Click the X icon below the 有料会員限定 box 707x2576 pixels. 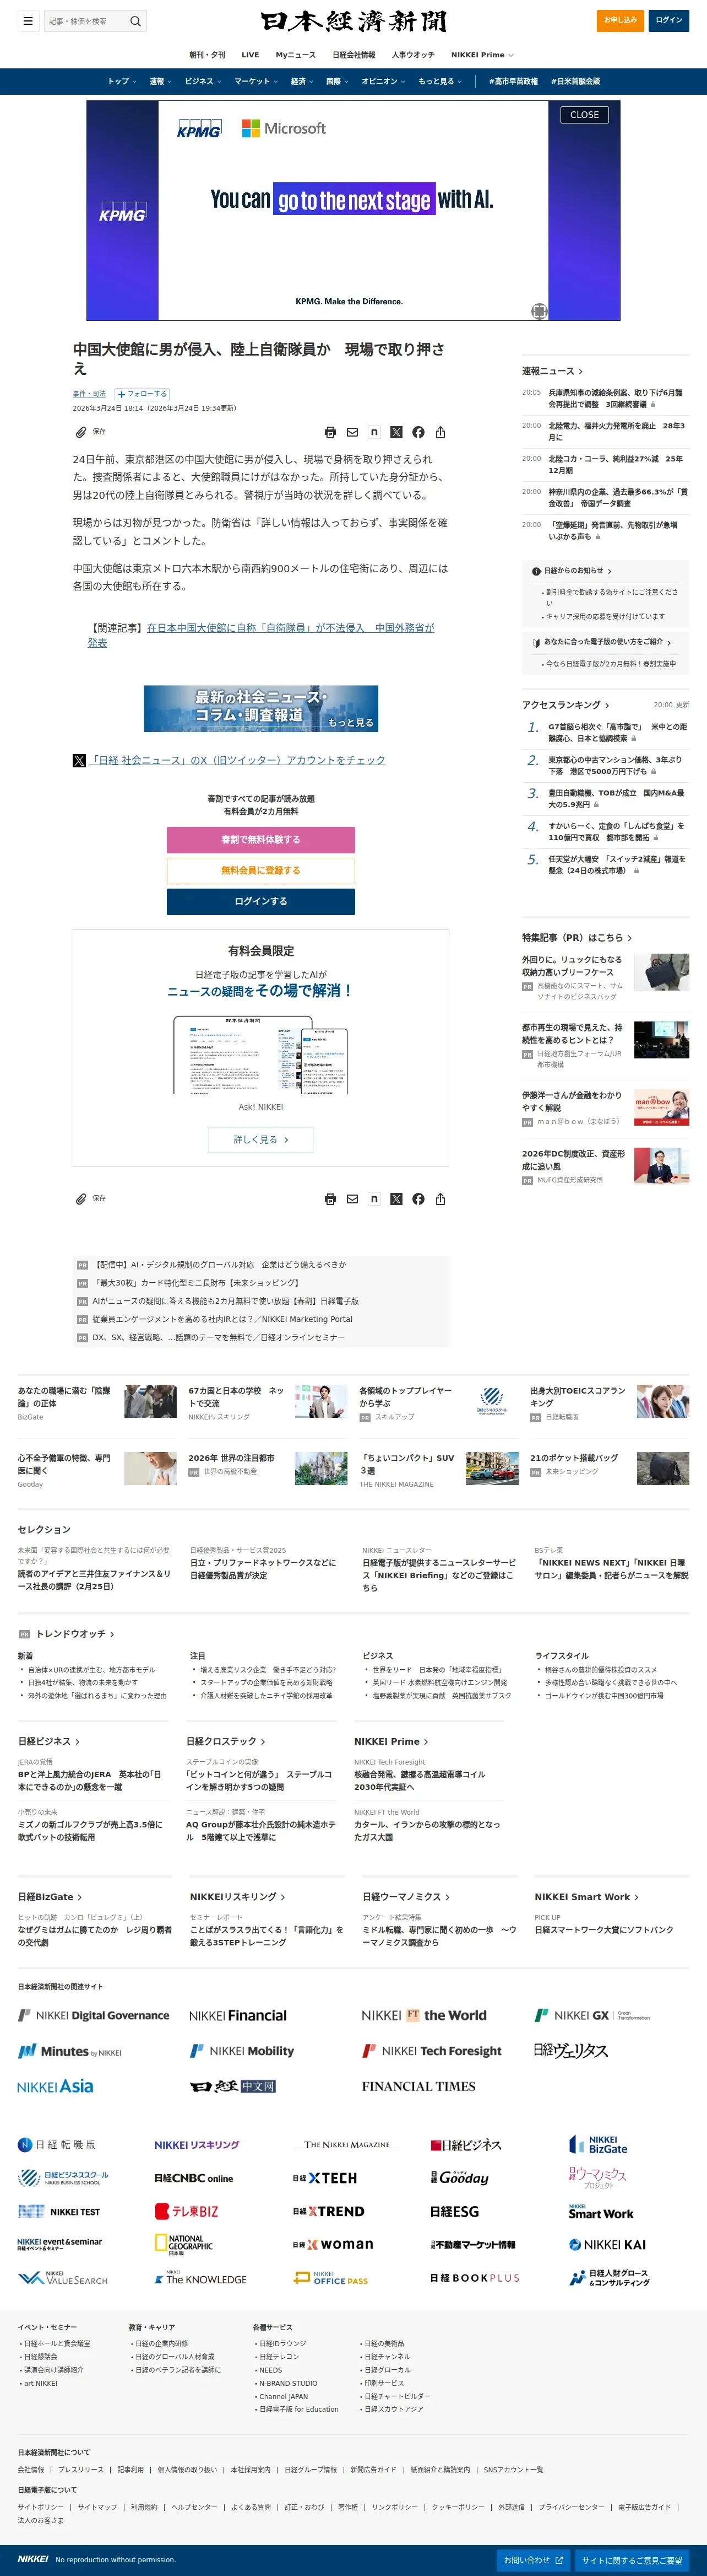pyautogui.click(x=396, y=1198)
